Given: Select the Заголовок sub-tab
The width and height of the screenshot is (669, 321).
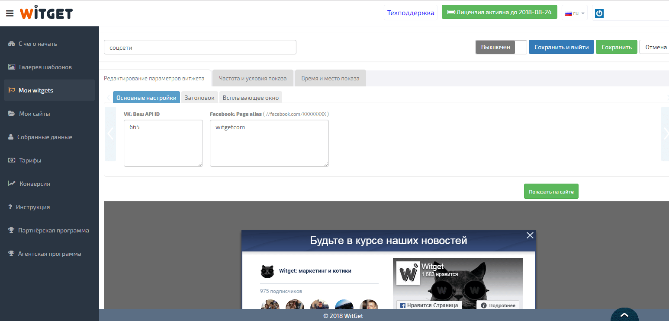Looking at the screenshot, I should 199,98.
